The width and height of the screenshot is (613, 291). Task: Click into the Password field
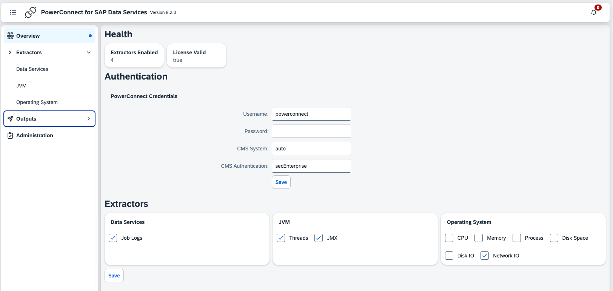311,131
